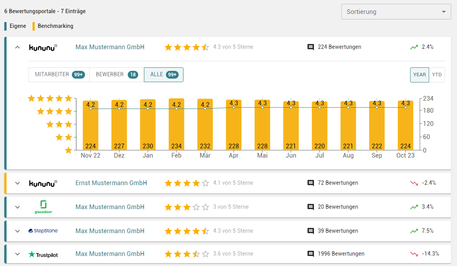Expand the Ernst Mustermann GmbH entry
Image resolution: width=457 pixels, height=266 pixels.
tap(18, 183)
